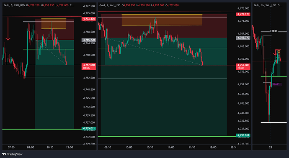This screenshot has height=158, width=289.
Task: Click the 'Gold, 1h, XAU_USD' chart title
Action: coord(265,5)
